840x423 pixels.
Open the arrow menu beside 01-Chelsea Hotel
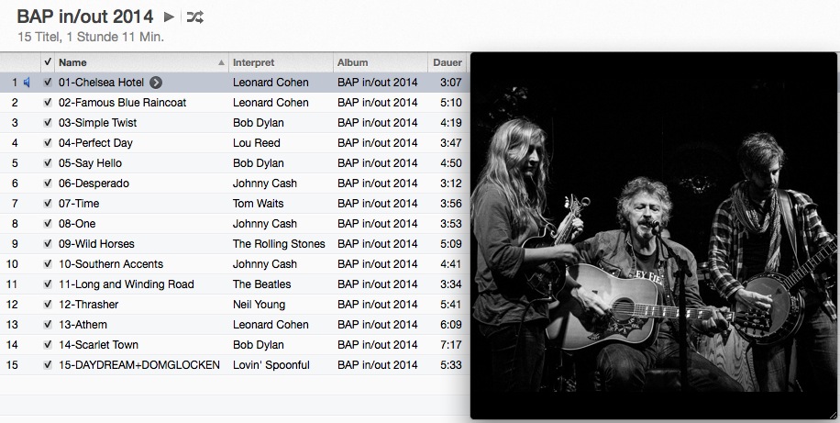(156, 83)
